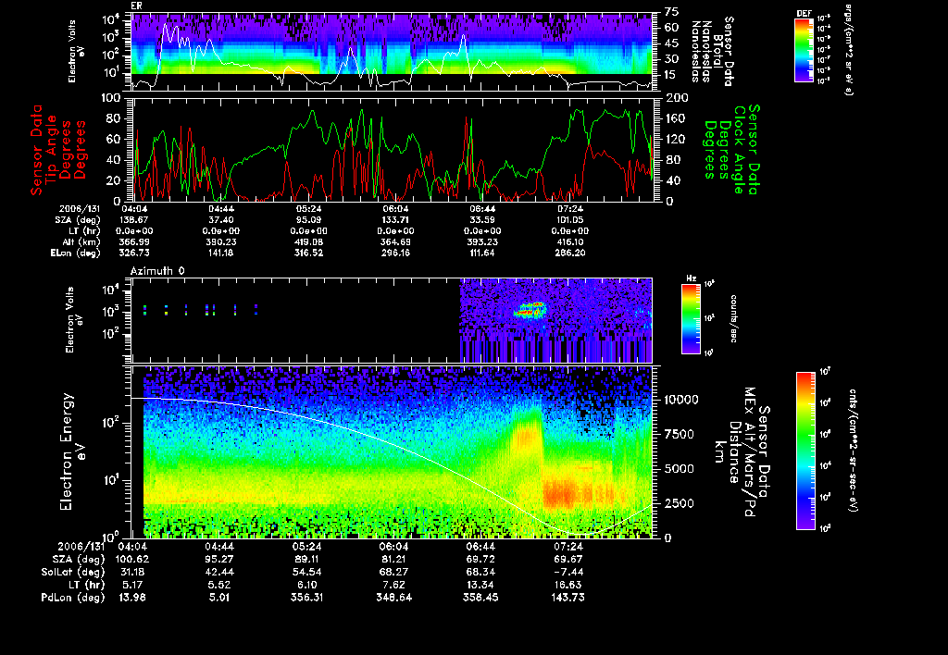Select SolLat value 31.18
The width and height of the screenshot is (948, 655).
click(x=131, y=572)
